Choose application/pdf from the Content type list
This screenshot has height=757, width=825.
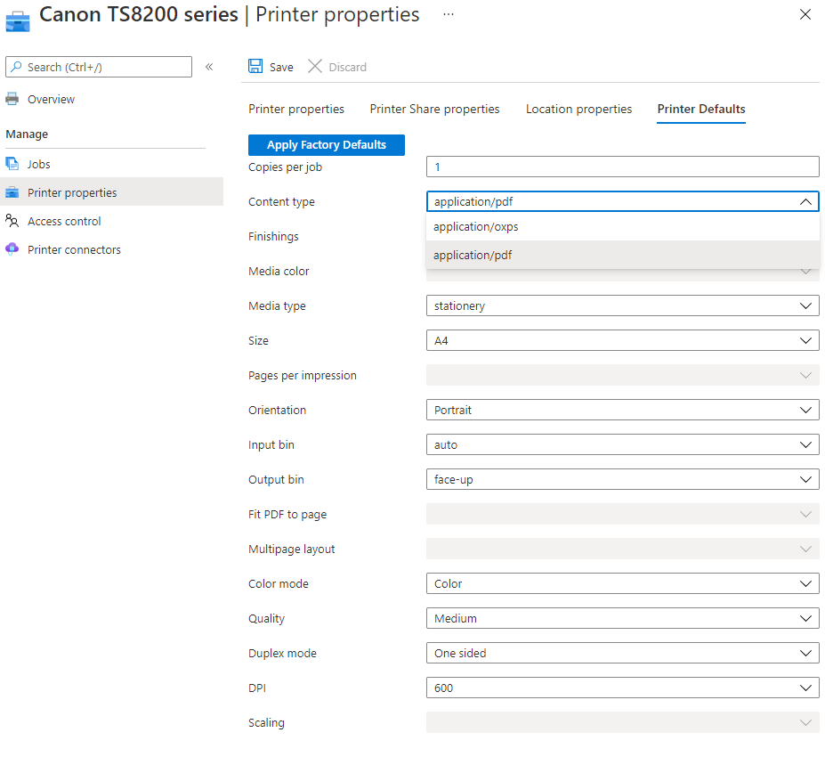[622, 256]
